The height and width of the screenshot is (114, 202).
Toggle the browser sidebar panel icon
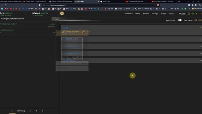pos(196,5)
